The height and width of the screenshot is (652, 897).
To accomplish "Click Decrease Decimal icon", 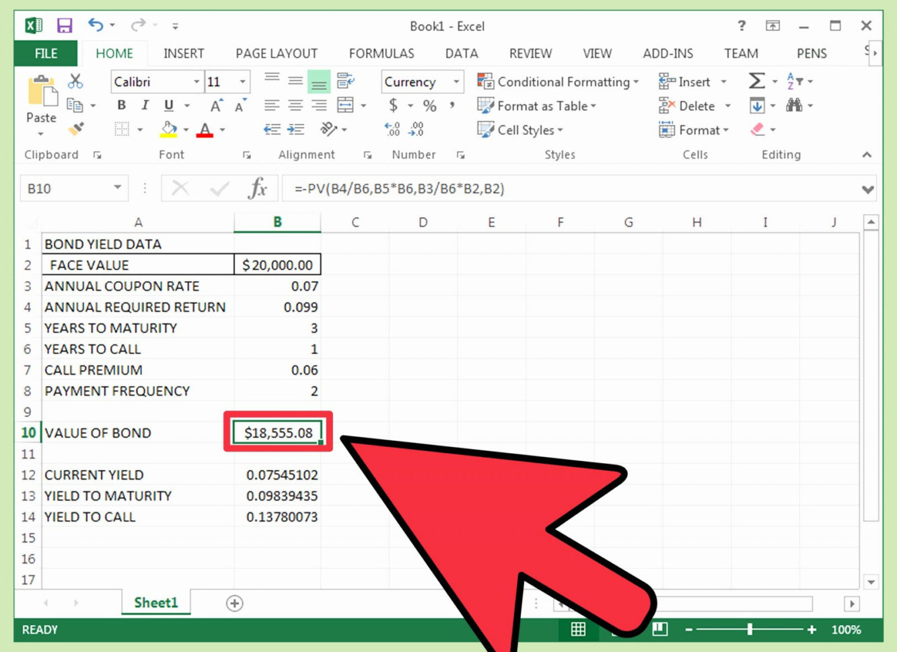I will point(416,129).
